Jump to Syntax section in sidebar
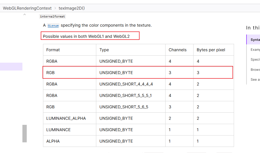This screenshot has width=260, height=153. pyautogui.click(x=255, y=40)
